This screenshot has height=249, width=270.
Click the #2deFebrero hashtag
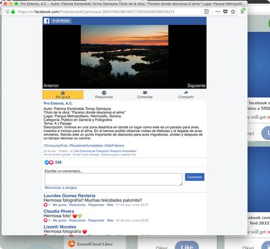(114, 146)
